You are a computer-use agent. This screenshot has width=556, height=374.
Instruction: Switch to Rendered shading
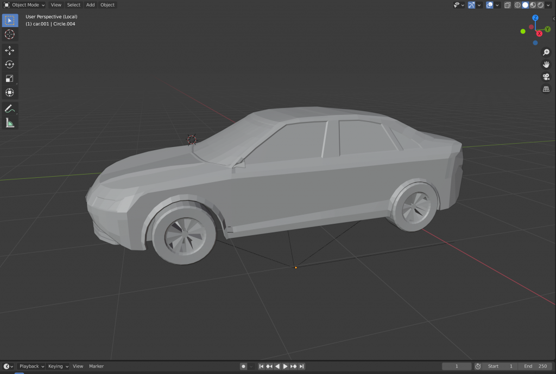tap(540, 5)
